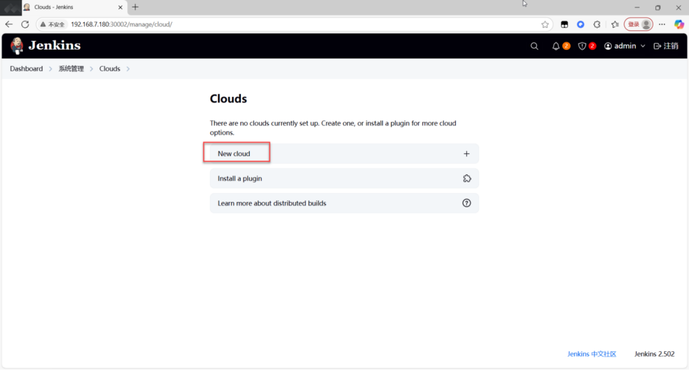
Task: Click the Jenkins logo in header
Action: [45, 46]
